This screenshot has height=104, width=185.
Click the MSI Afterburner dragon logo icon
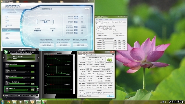(x=5, y=52)
